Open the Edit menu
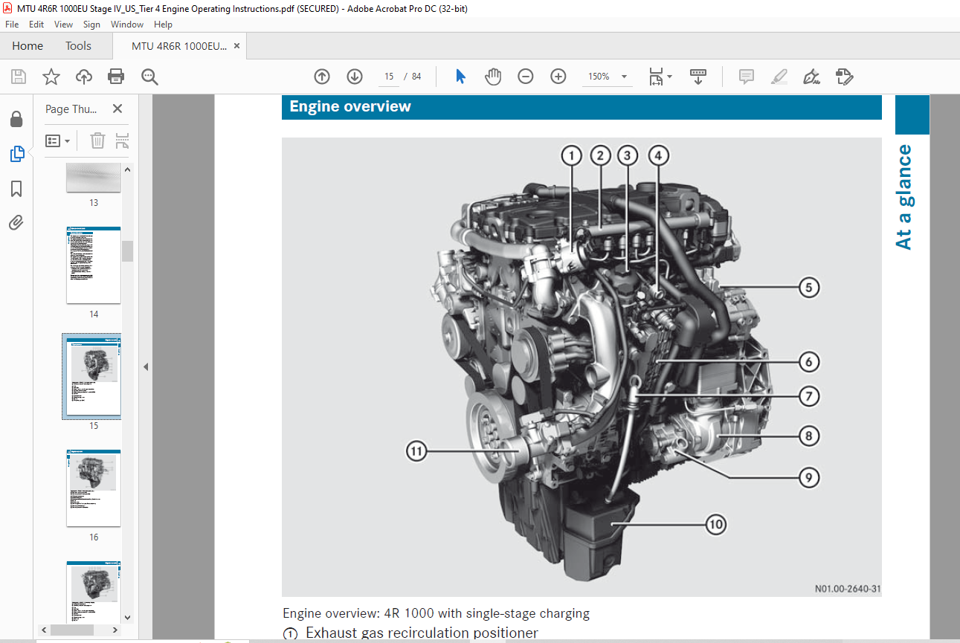This screenshot has width=960, height=643. pos(36,25)
